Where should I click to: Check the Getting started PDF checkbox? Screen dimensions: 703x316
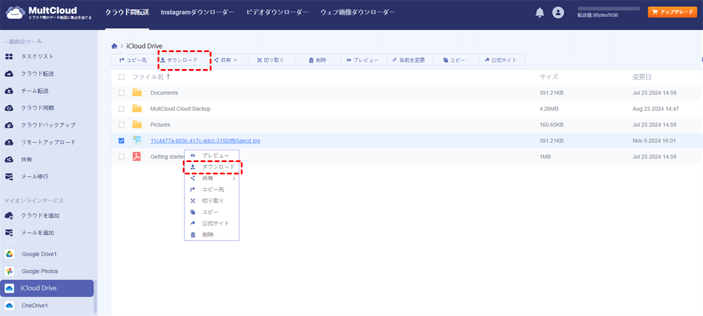tap(121, 156)
